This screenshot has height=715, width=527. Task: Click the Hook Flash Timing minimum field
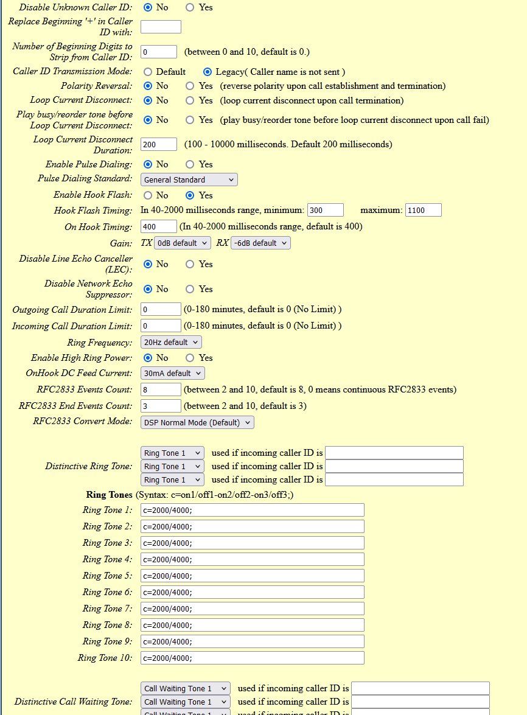pos(326,210)
